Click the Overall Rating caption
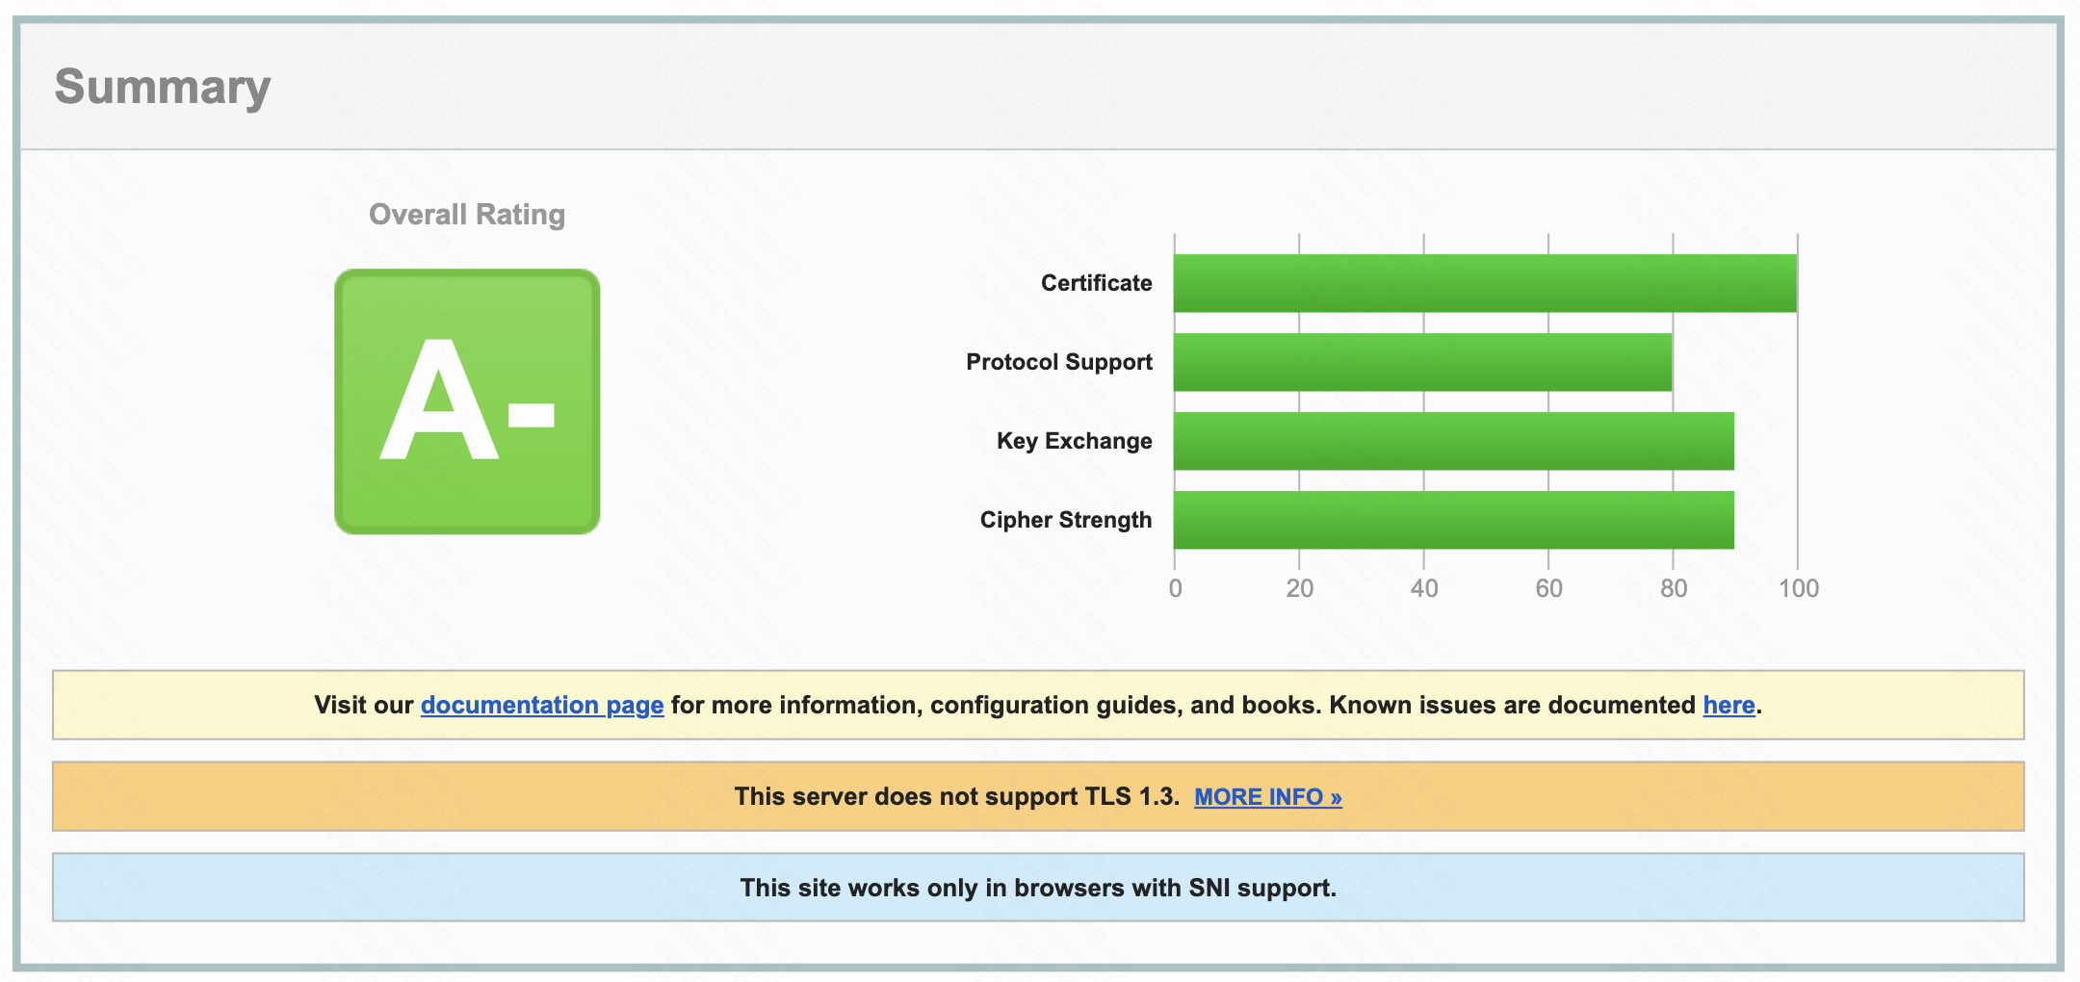This screenshot has height=982, width=2080. point(467,214)
